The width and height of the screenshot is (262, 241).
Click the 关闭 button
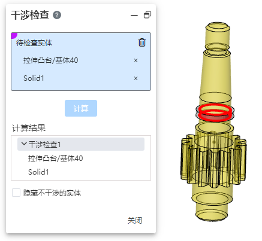tap(135, 221)
